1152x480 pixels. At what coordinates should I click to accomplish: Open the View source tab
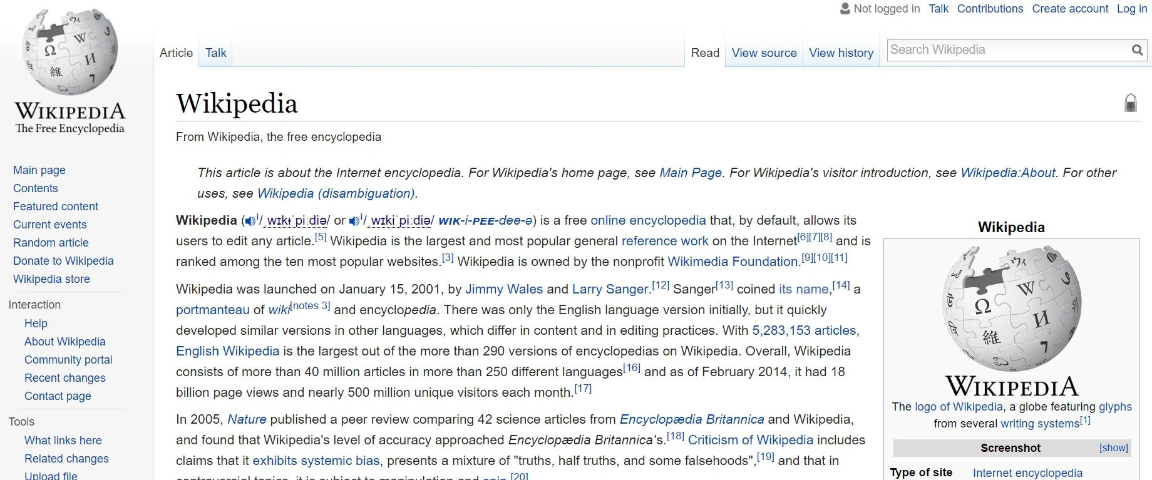click(x=764, y=53)
